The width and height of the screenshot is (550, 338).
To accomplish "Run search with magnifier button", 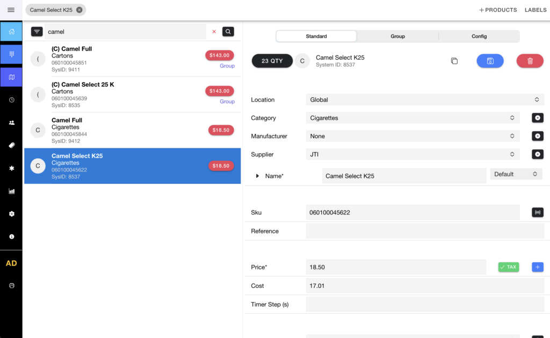I will point(228,32).
